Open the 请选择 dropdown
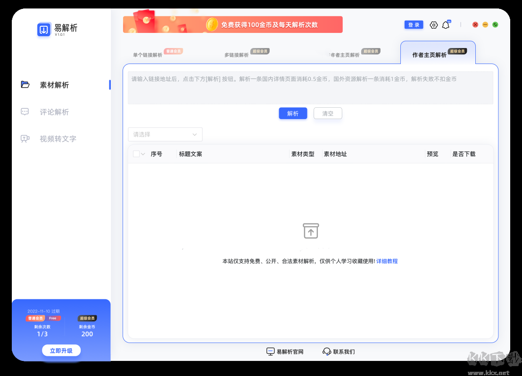Image resolution: width=522 pixels, height=376 pixels. 165,134
